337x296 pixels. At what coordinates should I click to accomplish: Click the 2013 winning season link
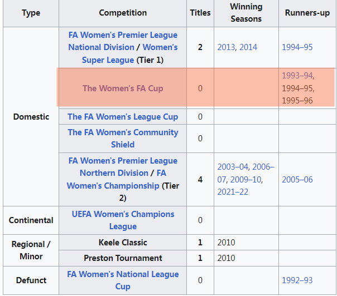(227, 47)
